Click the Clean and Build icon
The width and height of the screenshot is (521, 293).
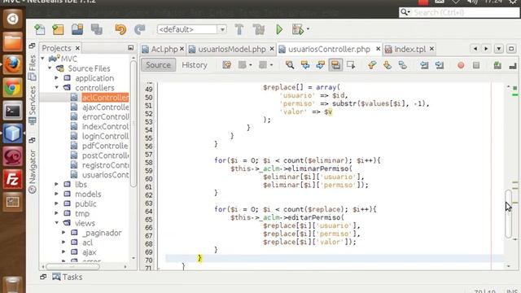pyautogui.click(x=259, y=29)
